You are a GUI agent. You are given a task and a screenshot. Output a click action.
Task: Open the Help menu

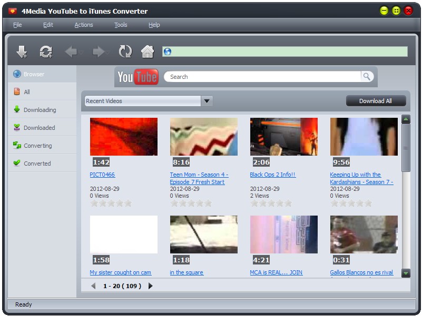coord(154,25)
